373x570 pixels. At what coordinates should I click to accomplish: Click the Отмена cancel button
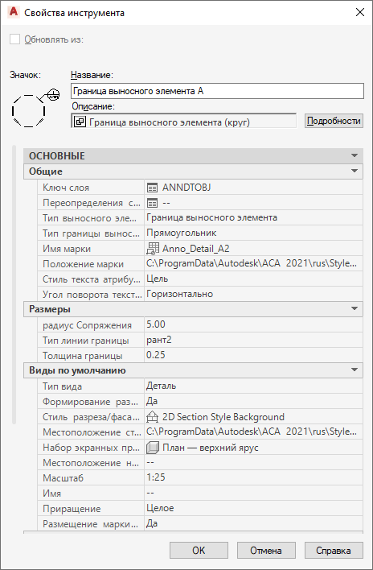tap(266, 551)
